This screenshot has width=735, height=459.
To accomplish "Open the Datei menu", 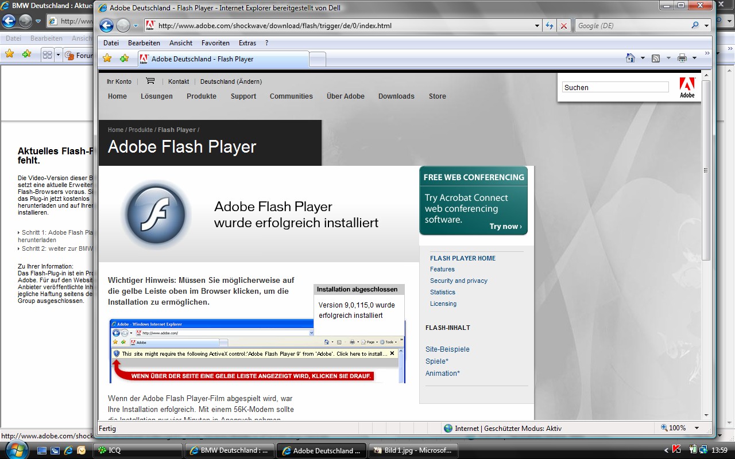I will coord(111,43).
